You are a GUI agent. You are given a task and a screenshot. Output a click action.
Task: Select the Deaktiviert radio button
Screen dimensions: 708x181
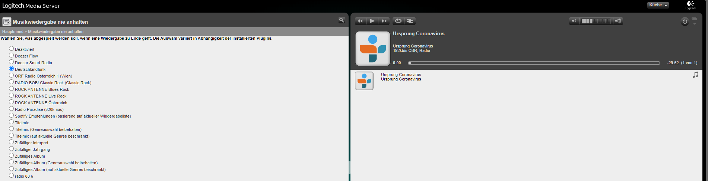pyautogui.click(x=12, y=49)
